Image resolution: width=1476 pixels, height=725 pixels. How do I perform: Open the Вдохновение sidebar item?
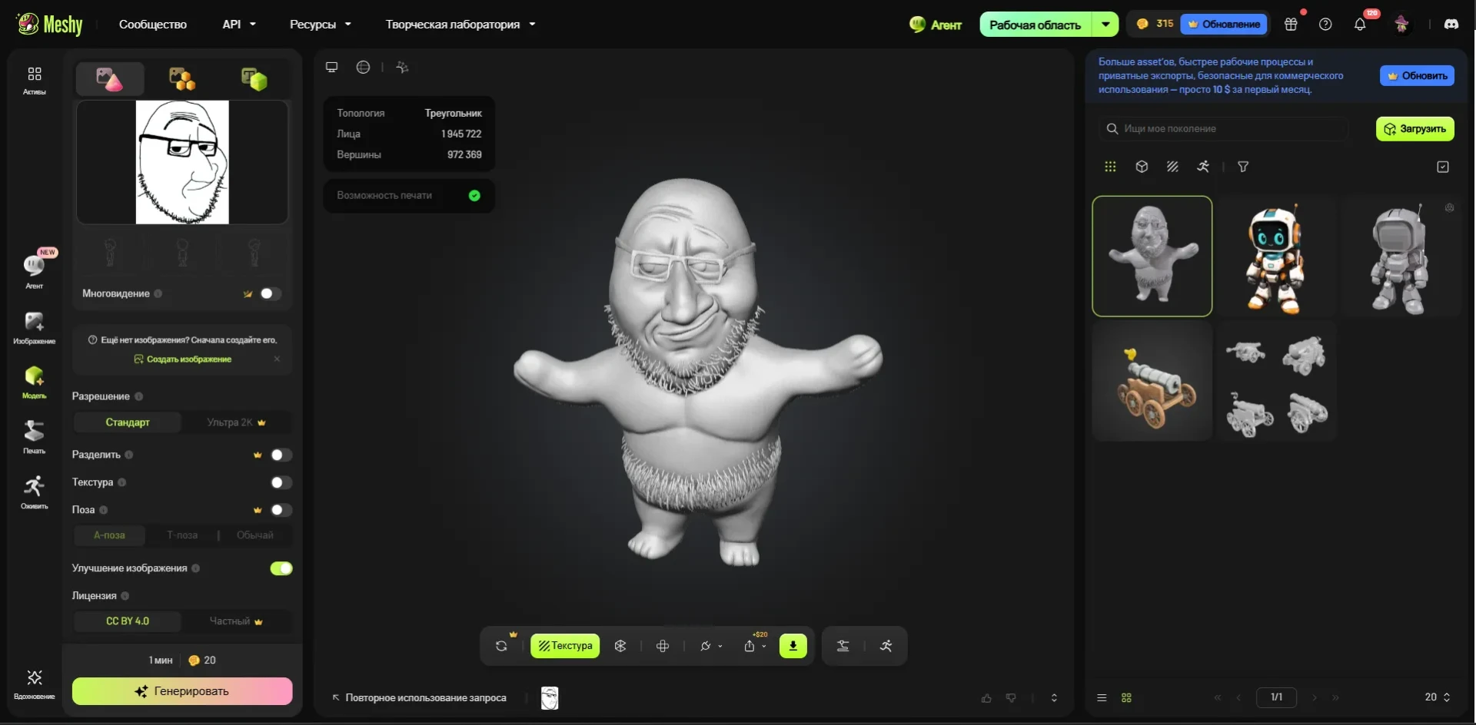coord(34,683)
